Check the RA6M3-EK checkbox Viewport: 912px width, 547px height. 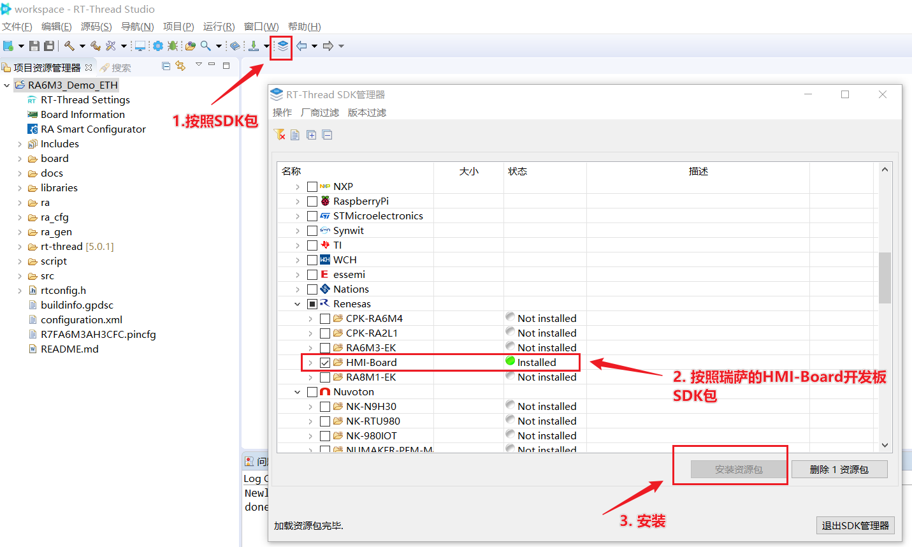pos(325,348)
